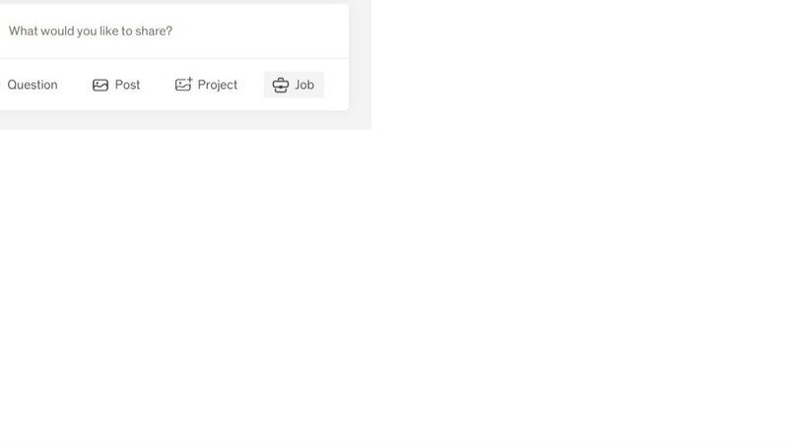Click the briefcase symbol beside Job
Screen dimensions: 788x443
(x=281, y=86)
